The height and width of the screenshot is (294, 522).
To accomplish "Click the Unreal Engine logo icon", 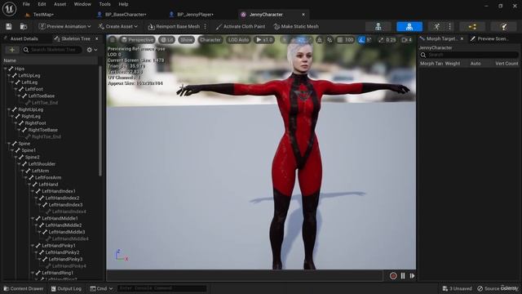I will click(x=9, y=9).
